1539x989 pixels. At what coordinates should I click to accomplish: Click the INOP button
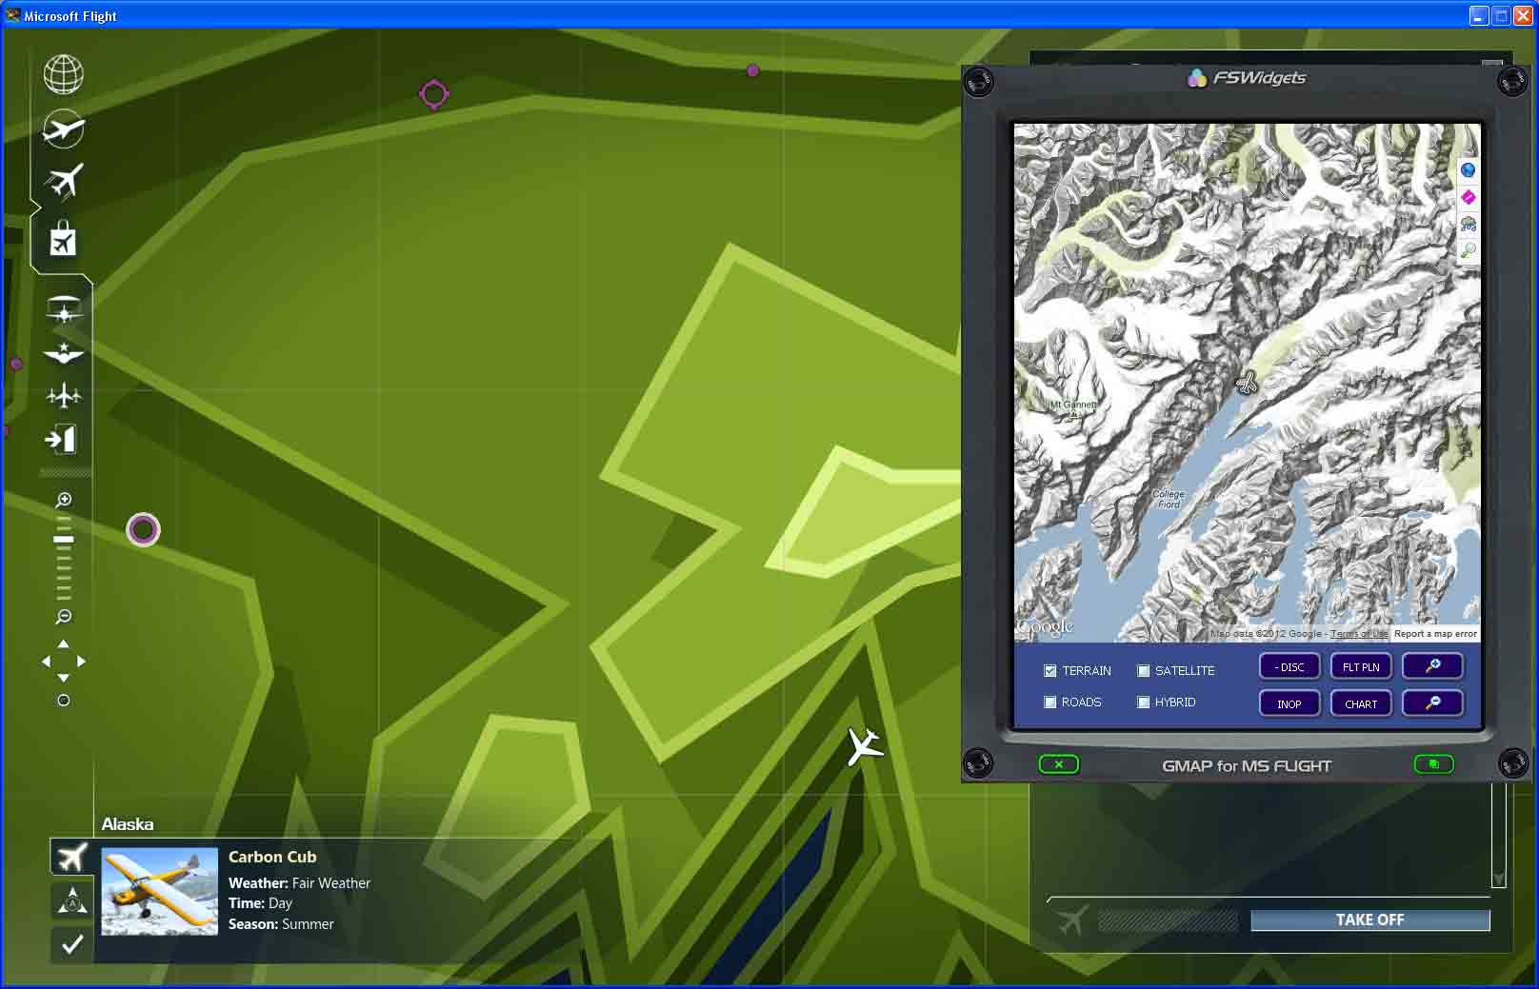click(x=1289, y=703)
